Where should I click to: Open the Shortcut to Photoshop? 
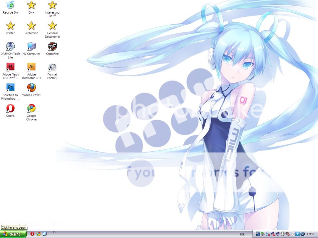tap(10, 88)
